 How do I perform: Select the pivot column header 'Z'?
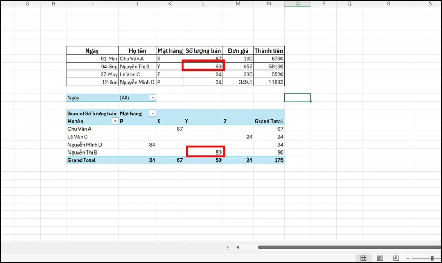[x=238, y=121]
